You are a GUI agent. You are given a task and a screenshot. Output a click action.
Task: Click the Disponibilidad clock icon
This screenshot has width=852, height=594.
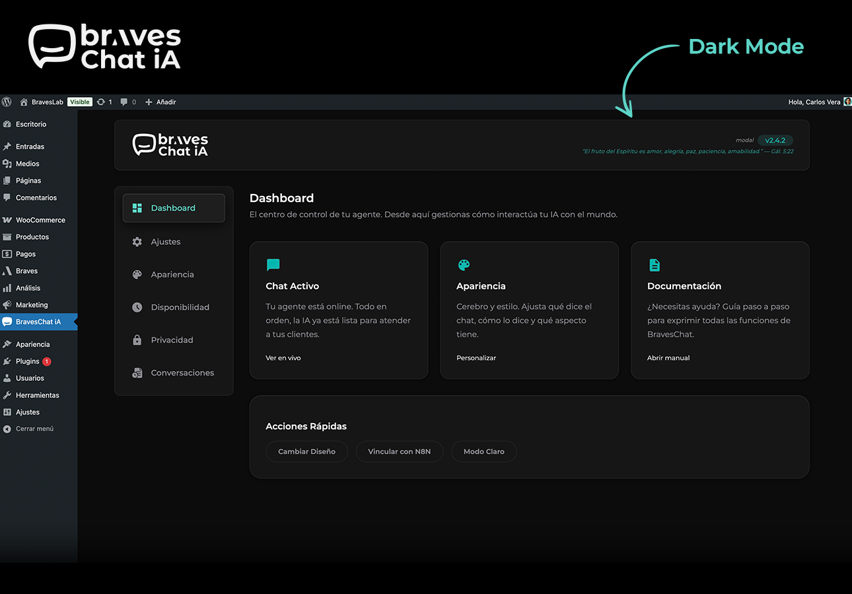(137, 308)
